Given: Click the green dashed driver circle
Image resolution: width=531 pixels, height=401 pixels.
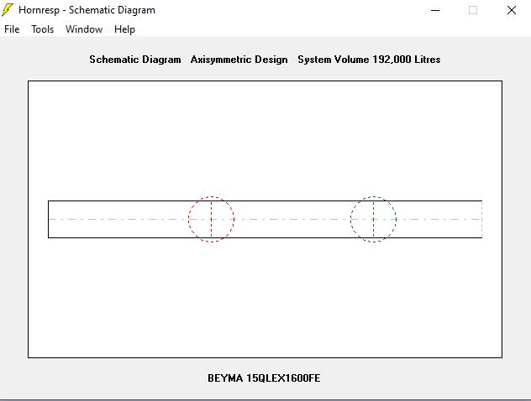Looking at the screenshot, I should [x=373, y=219].
